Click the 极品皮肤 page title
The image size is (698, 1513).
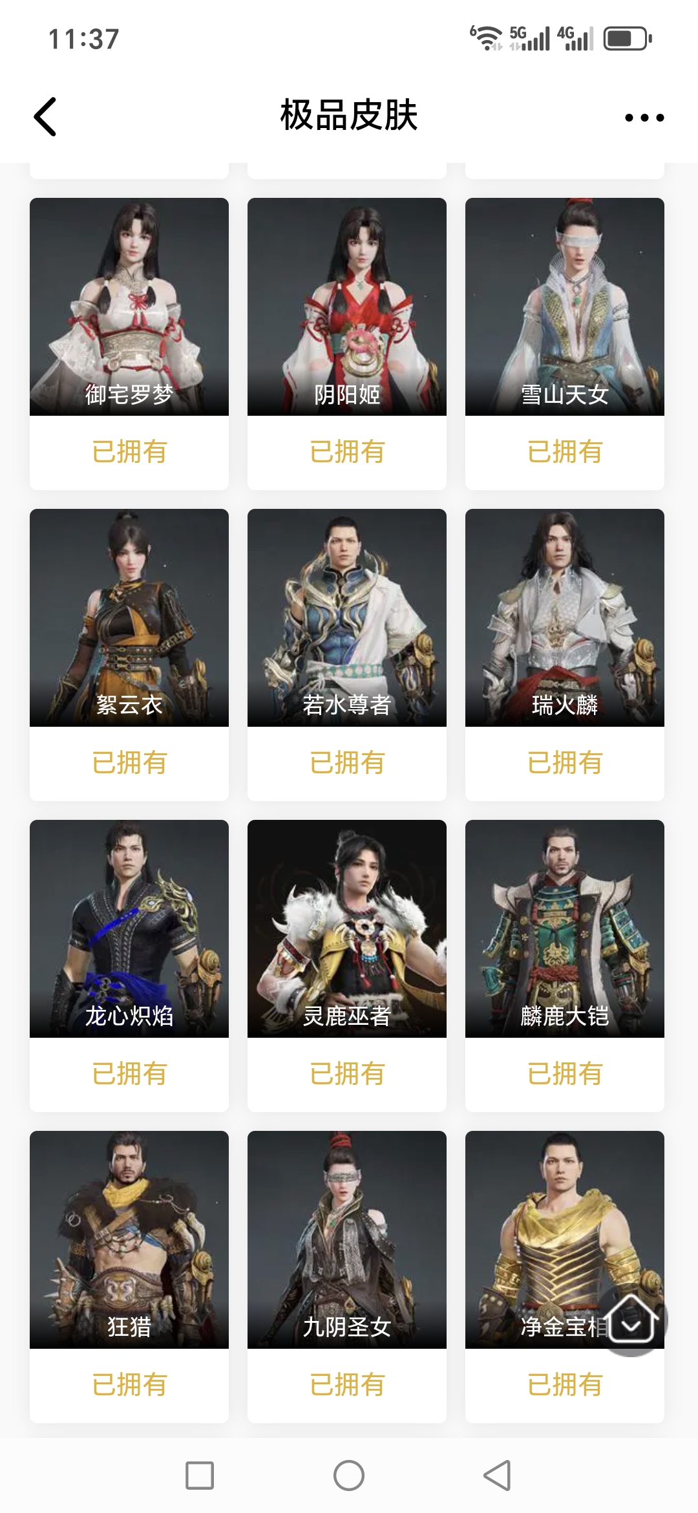[x=349, y=116]
